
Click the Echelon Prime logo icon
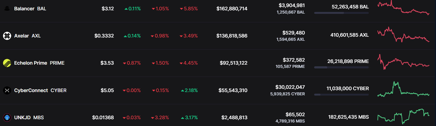tap(7, 63)
